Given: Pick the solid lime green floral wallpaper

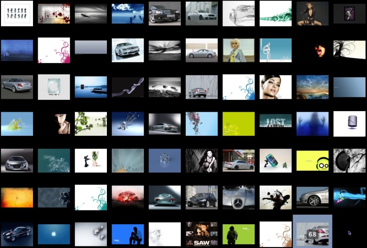Looking at the screenshot, I should 239,124.
